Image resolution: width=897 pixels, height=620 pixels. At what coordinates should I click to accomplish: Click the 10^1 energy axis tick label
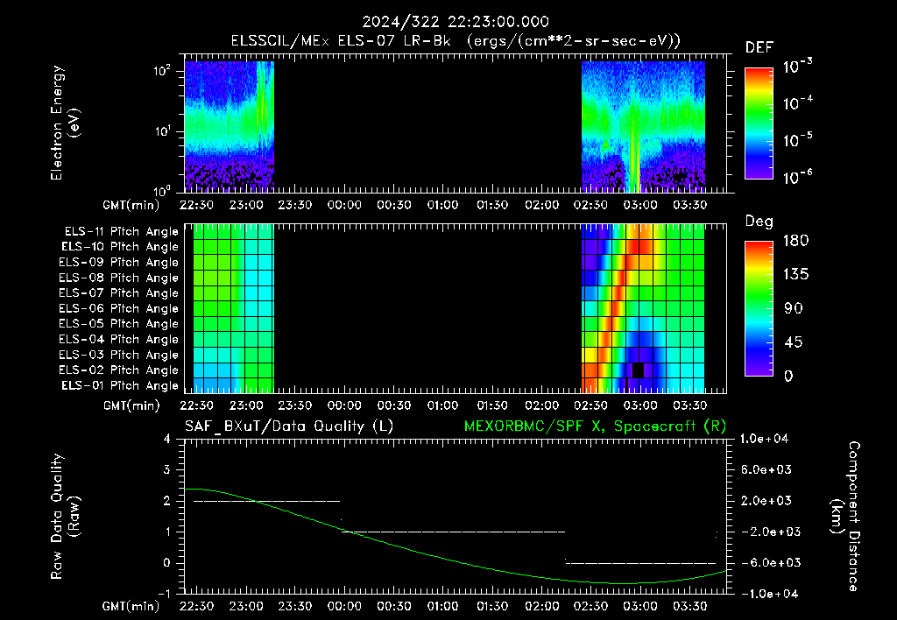tap(162, 131)
